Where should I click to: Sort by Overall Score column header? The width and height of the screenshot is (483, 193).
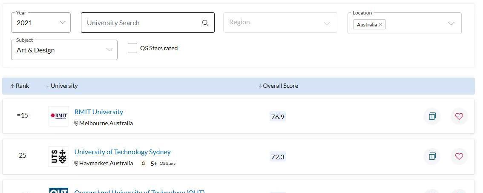278,86
